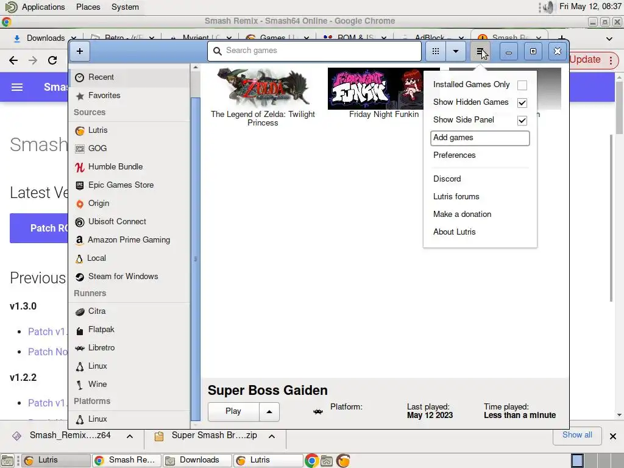The width and height of the screenshot is (624, 468).
Task: Click the show desktop icon in bottom panel
Action: coord(7,461)
